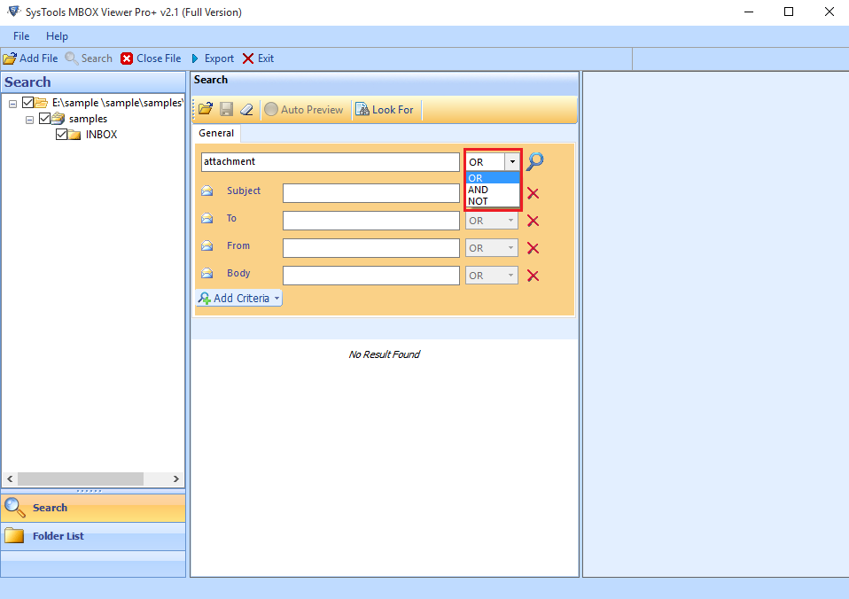Click the Close File toolbar button
849x599 pixels.
click(151, 58)
